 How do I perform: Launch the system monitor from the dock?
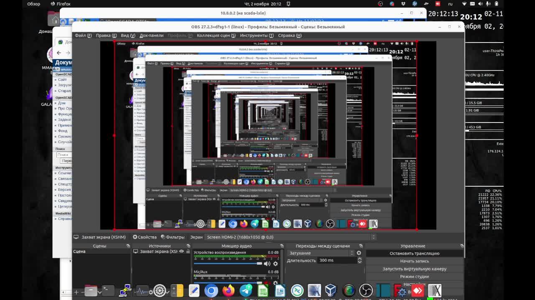pyautogui.click(x=142, y=290)
